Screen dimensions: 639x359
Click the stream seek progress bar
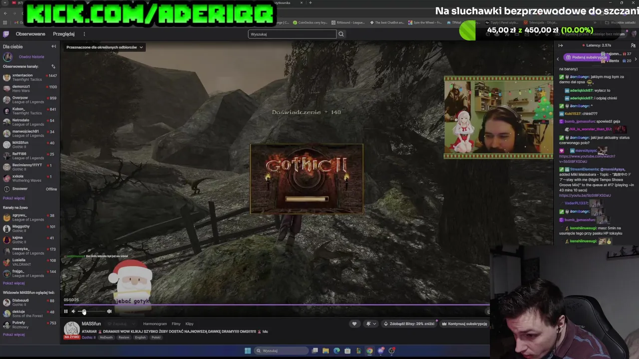(276, 305)
